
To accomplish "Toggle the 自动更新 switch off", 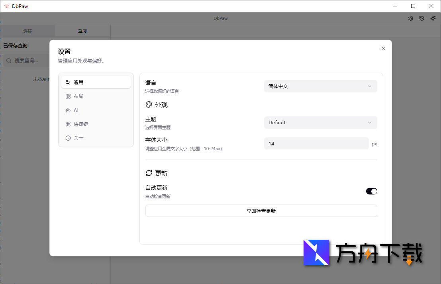I will pyautogui.click(x=371, y=192).
